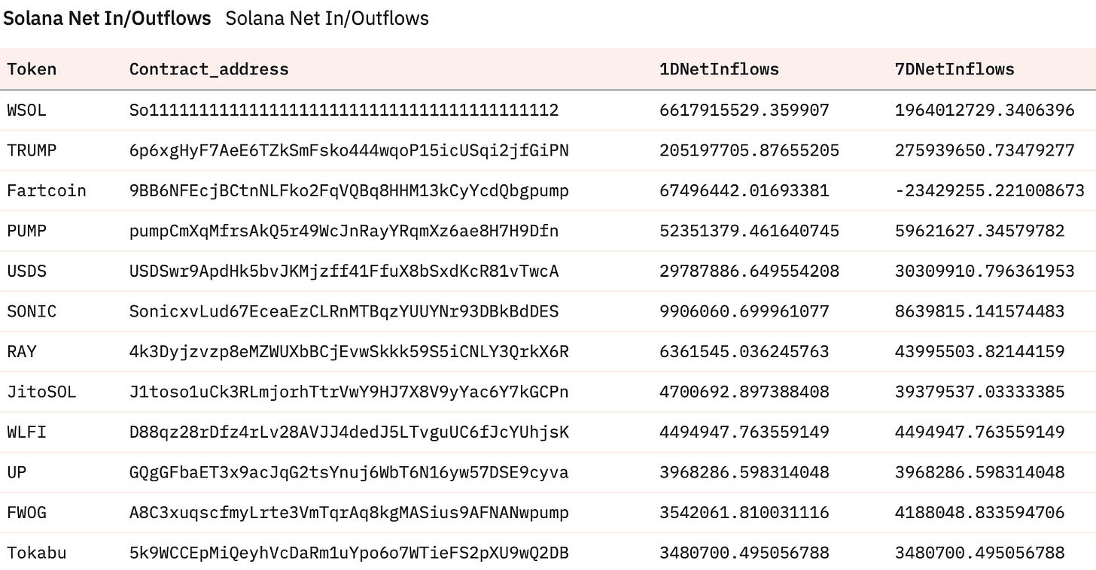Click the non-bold Solana Net In/Outflows subtitle
Screen dimensions: 1096x570
pos(327,18)
